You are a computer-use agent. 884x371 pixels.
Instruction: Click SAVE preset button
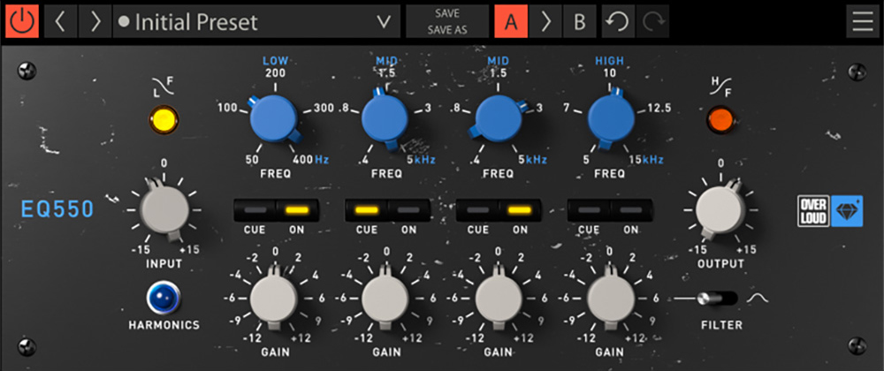[447, 13]
